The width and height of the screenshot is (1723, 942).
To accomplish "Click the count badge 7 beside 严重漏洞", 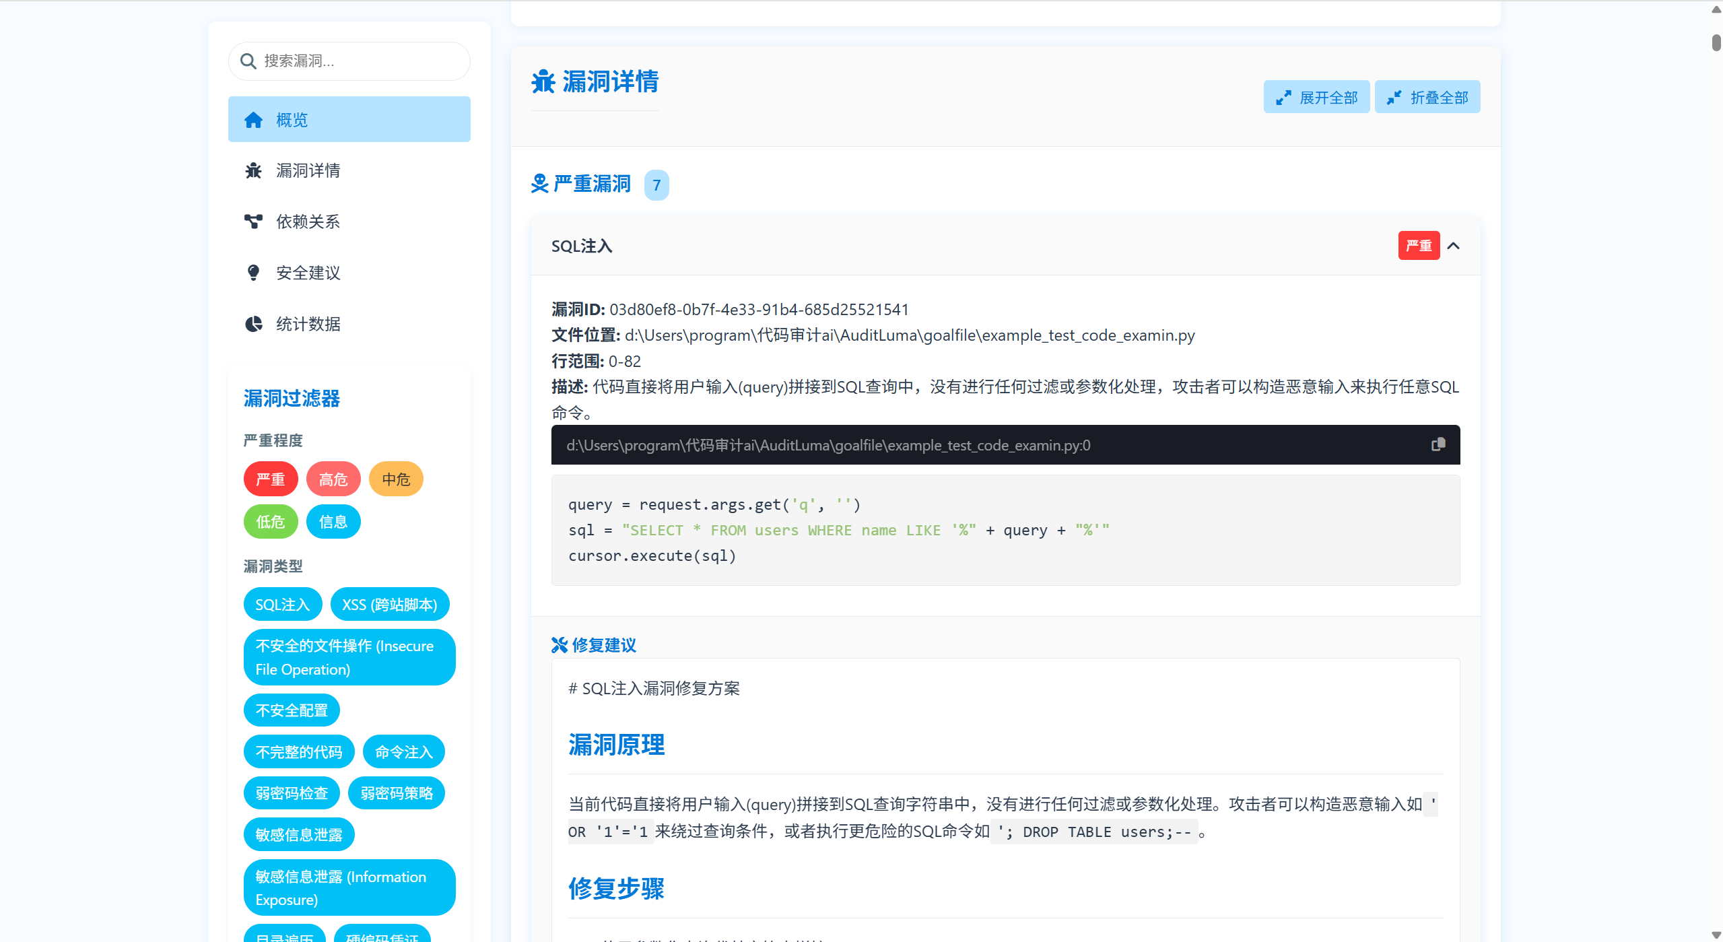I will (x=656, y=185).
